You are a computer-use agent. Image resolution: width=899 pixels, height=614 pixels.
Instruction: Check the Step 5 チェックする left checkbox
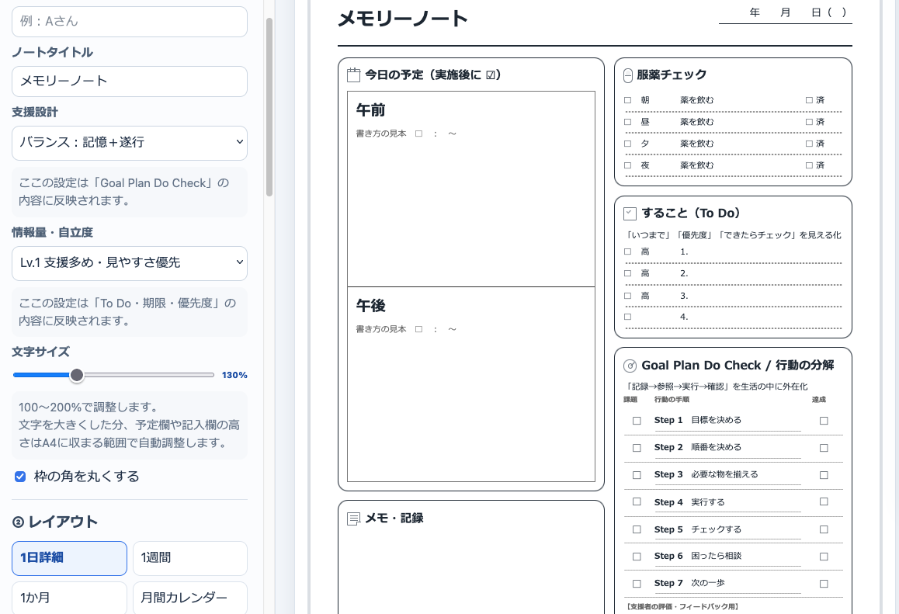[x=637, y=529]
